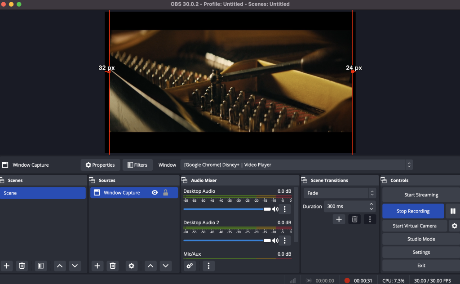Click Stop Recording button
The height and width of the screenshot is (284, 460).
(413, 211)
